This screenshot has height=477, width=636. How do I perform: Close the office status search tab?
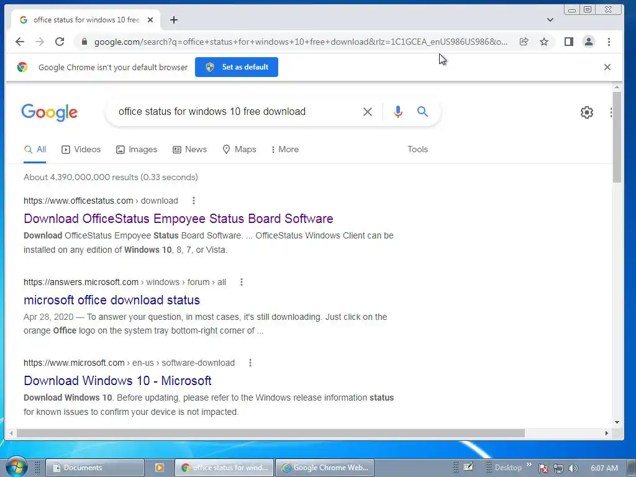pos(150,20)
